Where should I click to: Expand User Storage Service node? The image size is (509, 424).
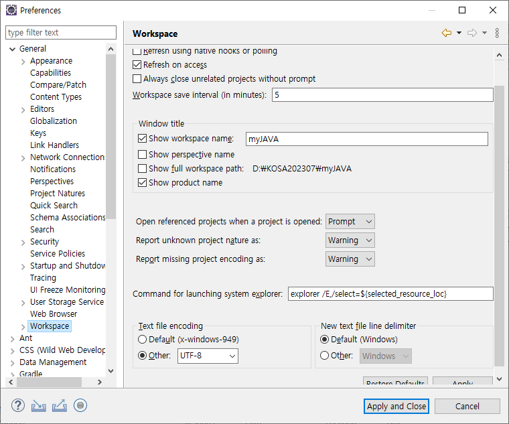click(23, 303)
